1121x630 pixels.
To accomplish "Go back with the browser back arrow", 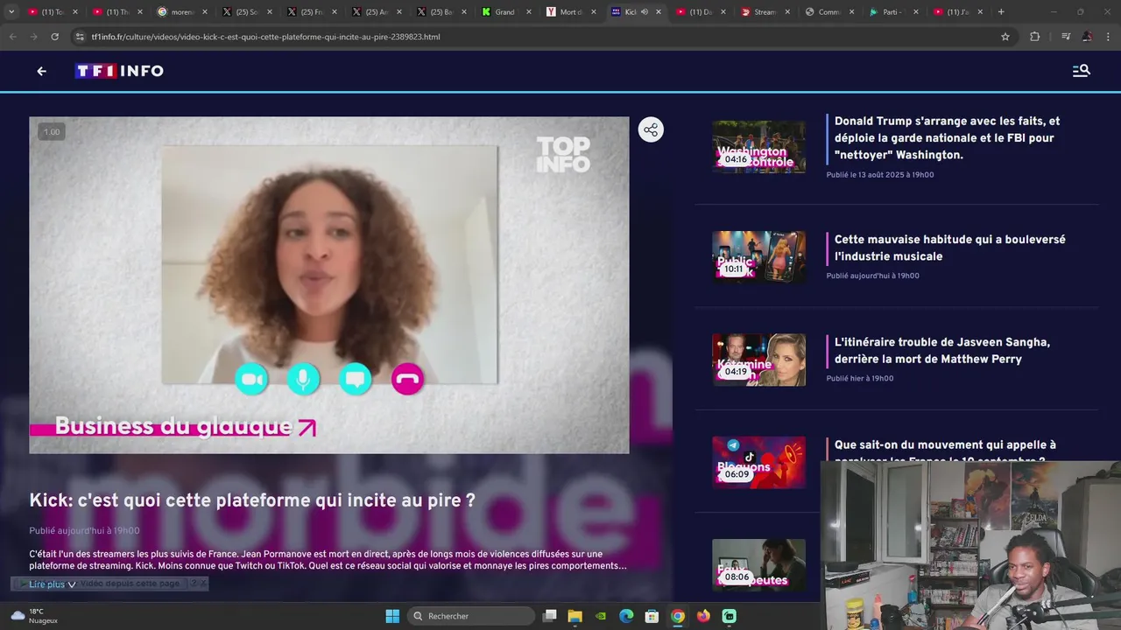I will coord(12,37).
